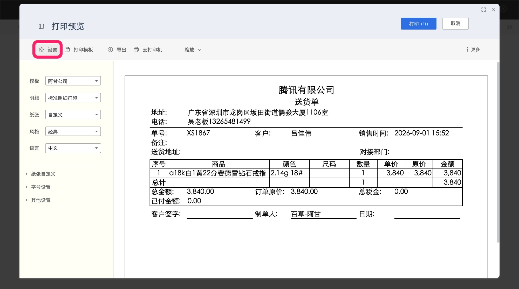This screenshot has width=519, height=289.
Task: Open the 缩放 zoom dropdown
Action: click(x=193, y=50)
